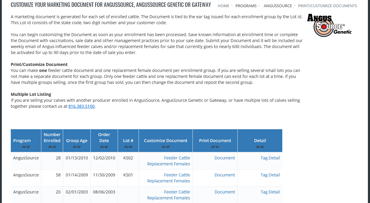Print Document for lot KS01

(225, 175)
